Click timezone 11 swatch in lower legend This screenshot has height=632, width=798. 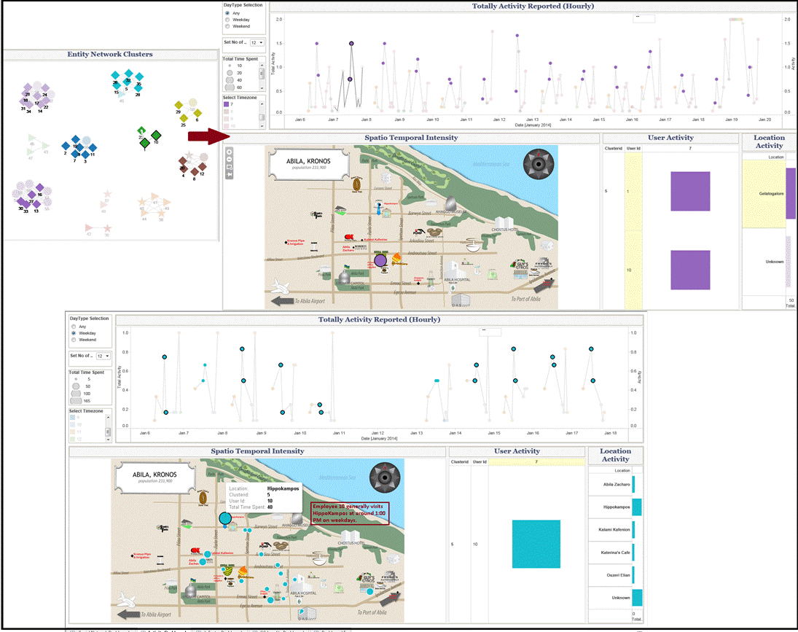(72, 432)
